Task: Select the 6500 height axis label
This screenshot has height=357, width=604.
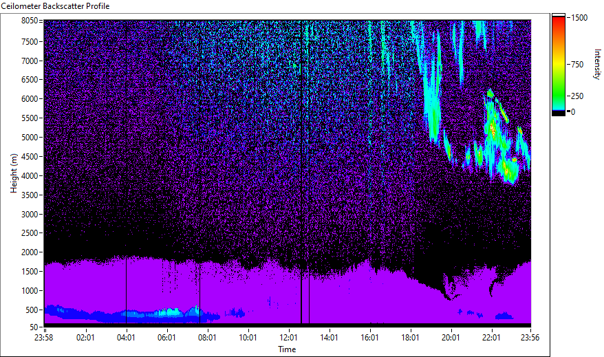Action: [x=30, y=80]
